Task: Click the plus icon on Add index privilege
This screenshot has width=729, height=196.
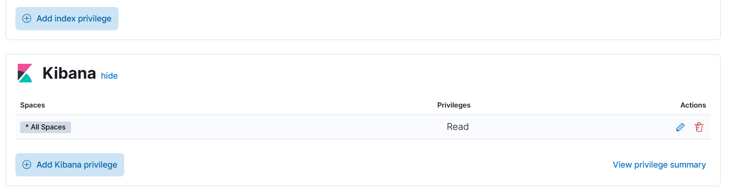Action: pyautogui.click(x=27, y=19)
